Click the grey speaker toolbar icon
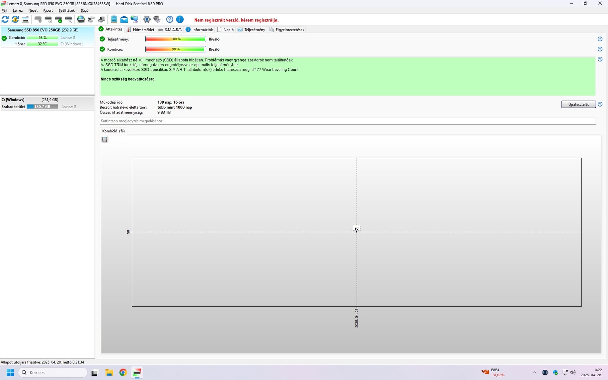This screenshot has height=380, width=608. pyautogui.click(x=157, y=19)
